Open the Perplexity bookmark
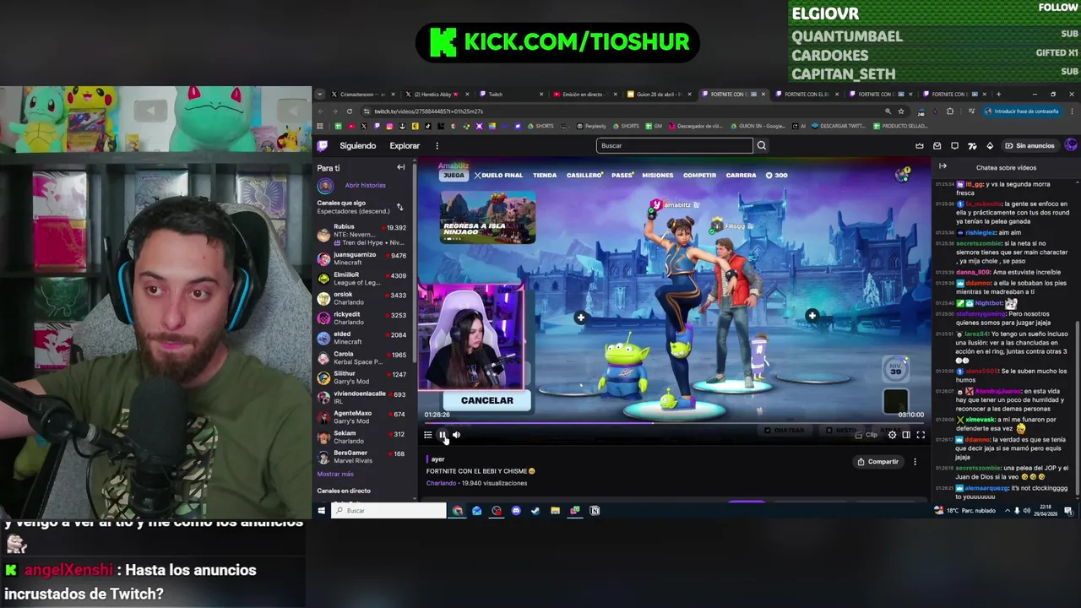The width and height of the screenshot is (1081, 608). click(593, 126)
